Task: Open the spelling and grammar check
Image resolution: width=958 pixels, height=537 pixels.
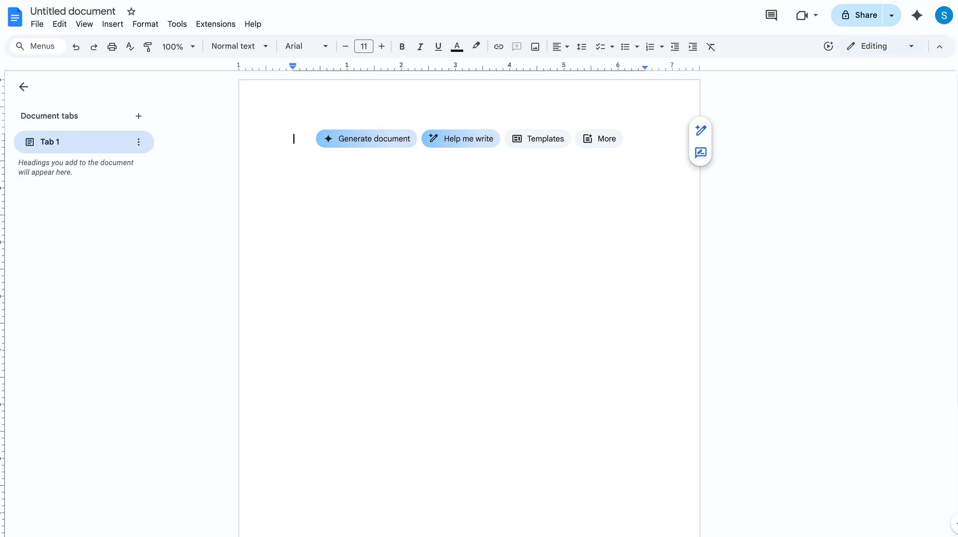Action: click(130, 46)
